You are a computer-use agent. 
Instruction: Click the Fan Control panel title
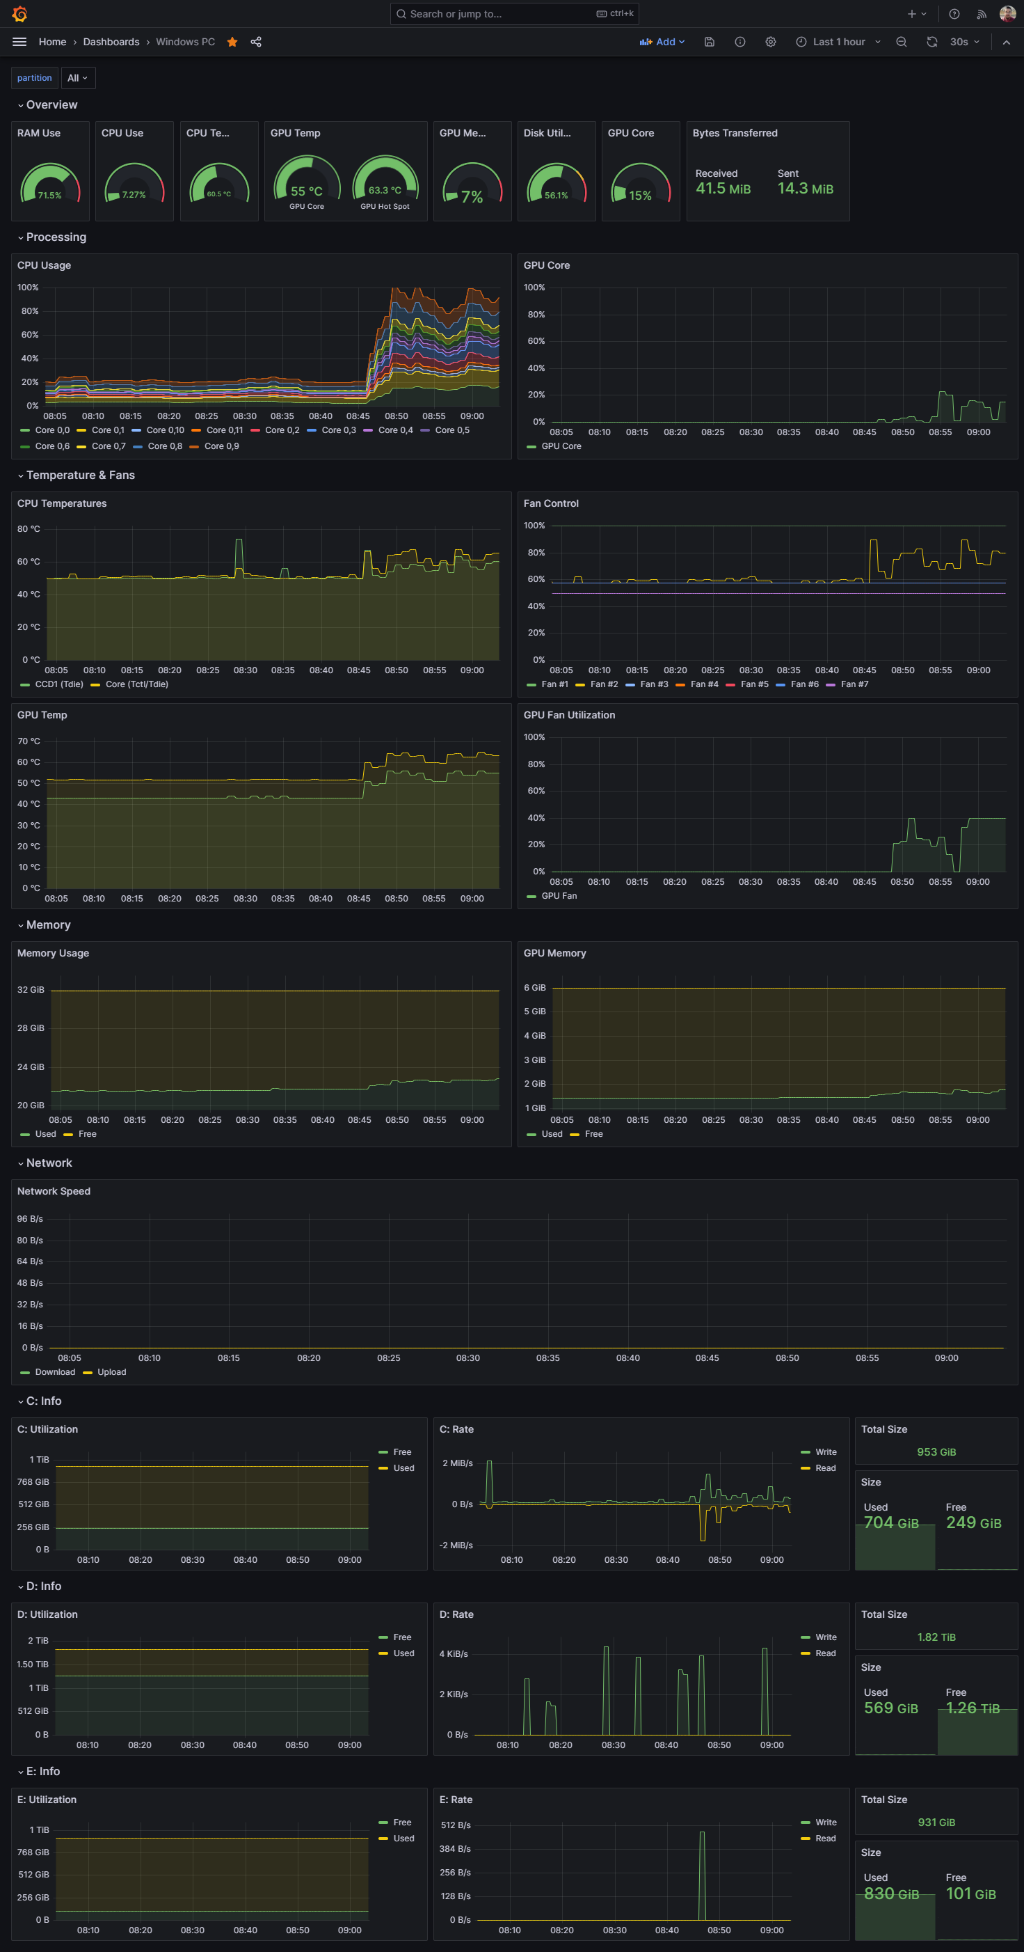point(551,504)
